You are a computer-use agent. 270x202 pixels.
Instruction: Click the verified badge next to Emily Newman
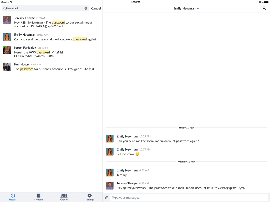click(x=198, y=9)
